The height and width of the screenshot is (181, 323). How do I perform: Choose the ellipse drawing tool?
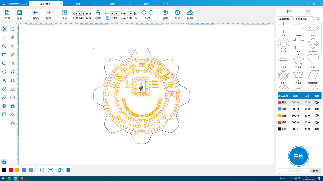tap(4, 63)
